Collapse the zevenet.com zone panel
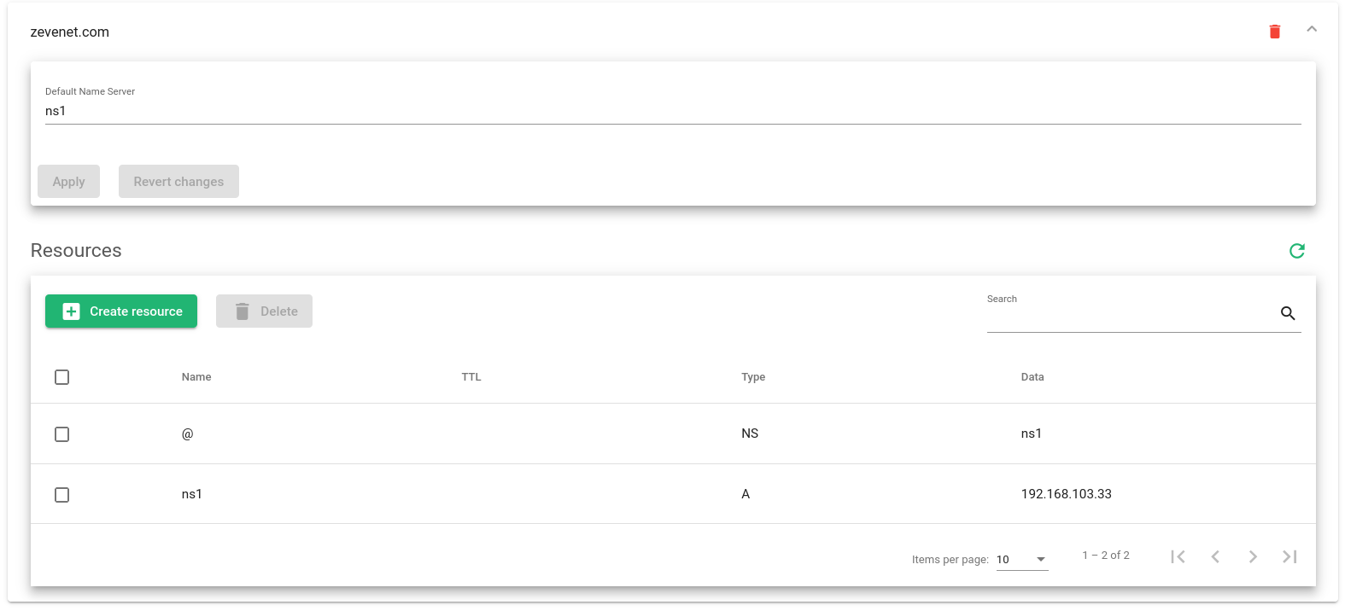 pos(1312,29)
